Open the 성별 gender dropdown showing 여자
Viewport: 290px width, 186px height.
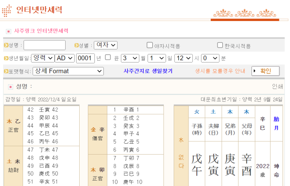[x=106, y=45]
